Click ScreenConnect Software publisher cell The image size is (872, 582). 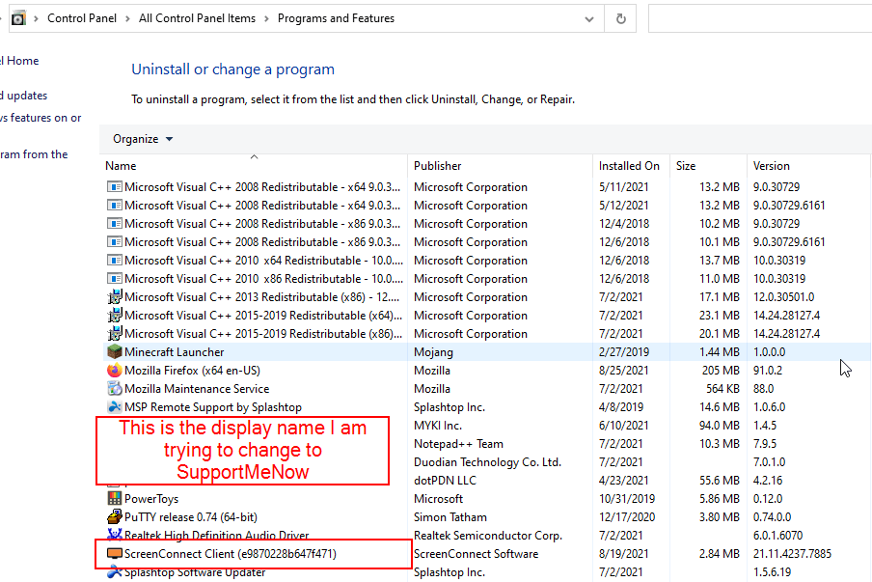(x=477, y=554)
